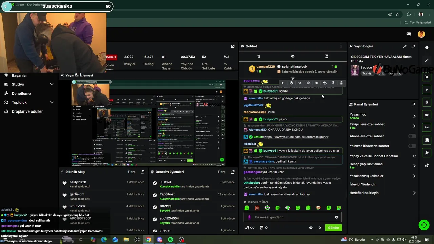Expand Stüdyo sidebar section
The height and width of the screenshot is (244, 434).
pyautogui.click(x=52, y=84)
